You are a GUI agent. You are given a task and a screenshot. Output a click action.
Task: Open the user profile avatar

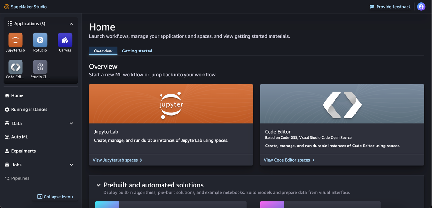pyautogui.click(x=421, y=7)
